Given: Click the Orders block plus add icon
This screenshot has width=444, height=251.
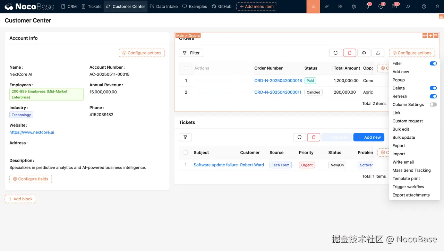Looking at the screenshot, I should coord(430,36).
